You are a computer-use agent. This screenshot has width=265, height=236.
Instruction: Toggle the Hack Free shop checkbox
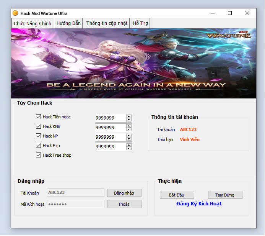click(38, 155)
